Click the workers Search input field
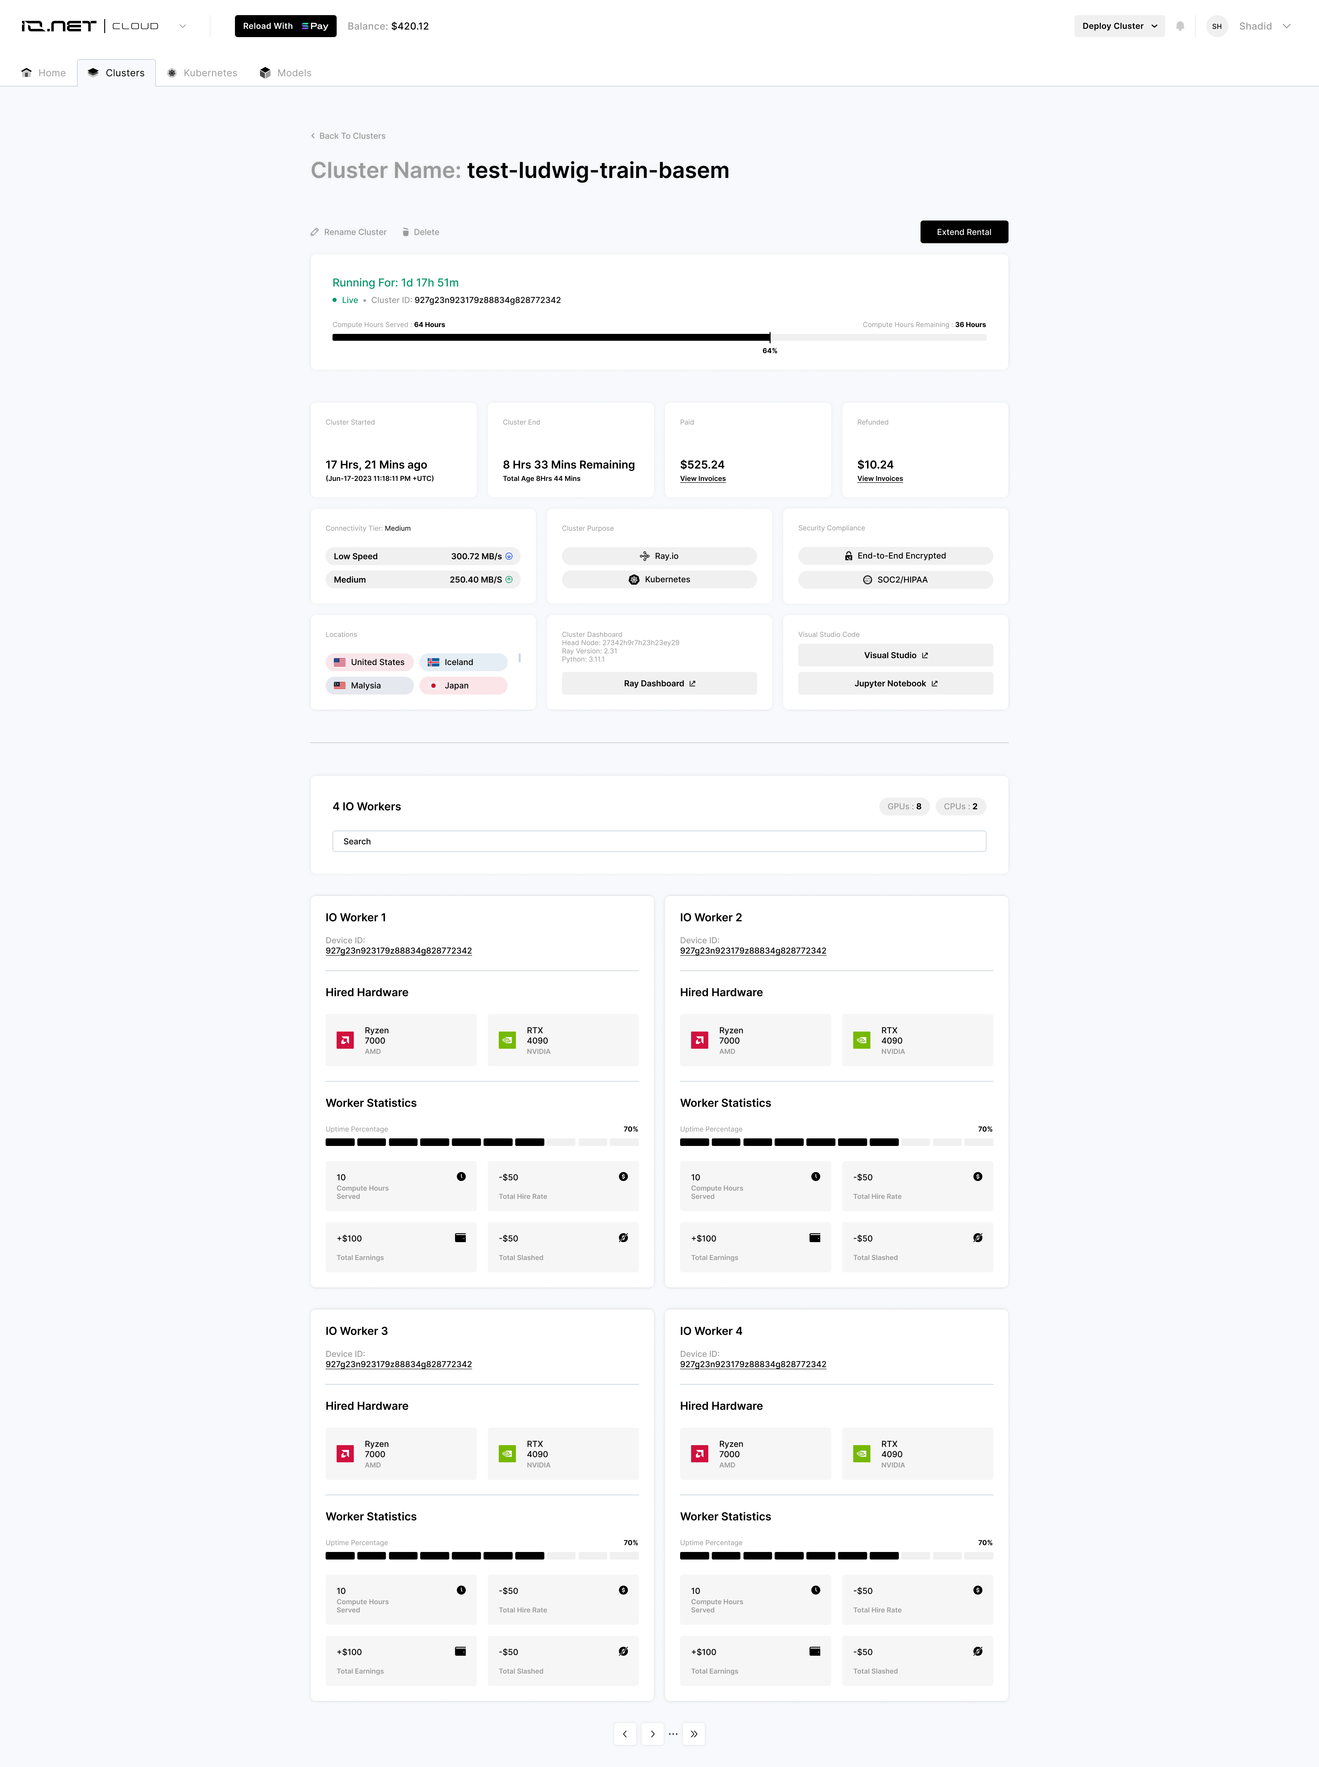Image resolution: width=1319 pixels, height=1767 pixels. coord(659,841)
